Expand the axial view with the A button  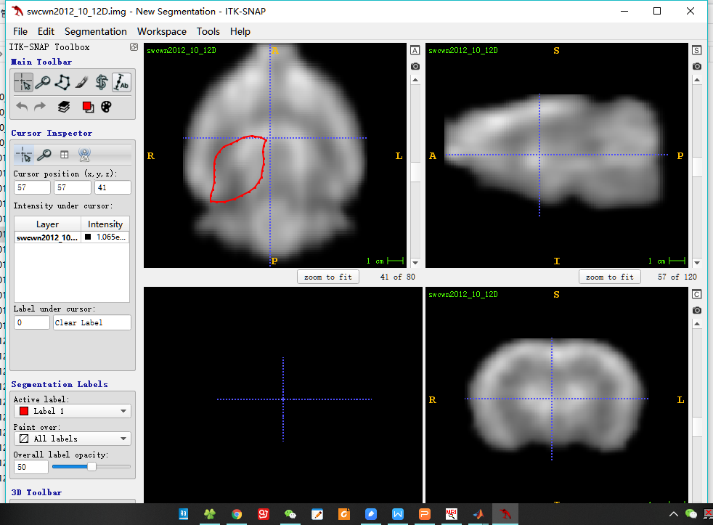(415, 50)
